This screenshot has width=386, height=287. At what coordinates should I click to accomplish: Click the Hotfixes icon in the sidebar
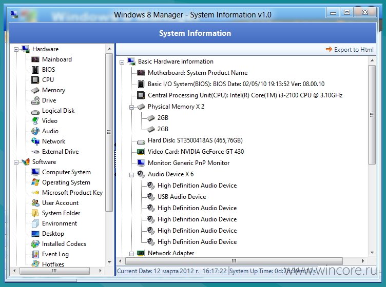[35, 264]
